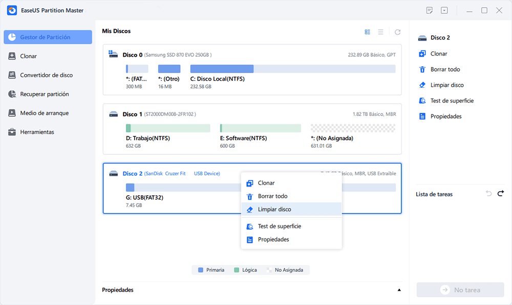The height and width of the screenshot is (305, 512).
Task: Choose Test de superficie from context menu
Action: (x=291, y=226)
